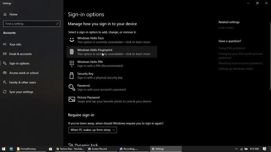This screenshot has height=152, width=271.
Task: Open the Lock screen related setting link
Action: click(x=226, y=28)
